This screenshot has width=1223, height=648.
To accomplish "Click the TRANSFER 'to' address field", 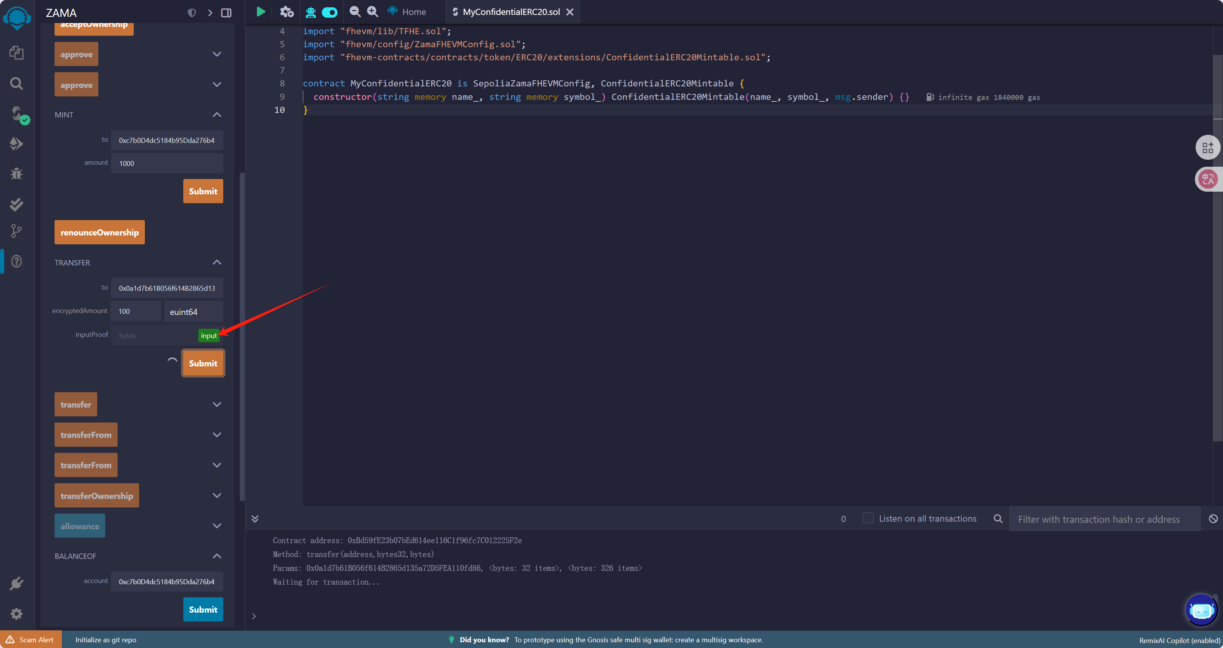I will pyautogui.click(x=167, y=288).
